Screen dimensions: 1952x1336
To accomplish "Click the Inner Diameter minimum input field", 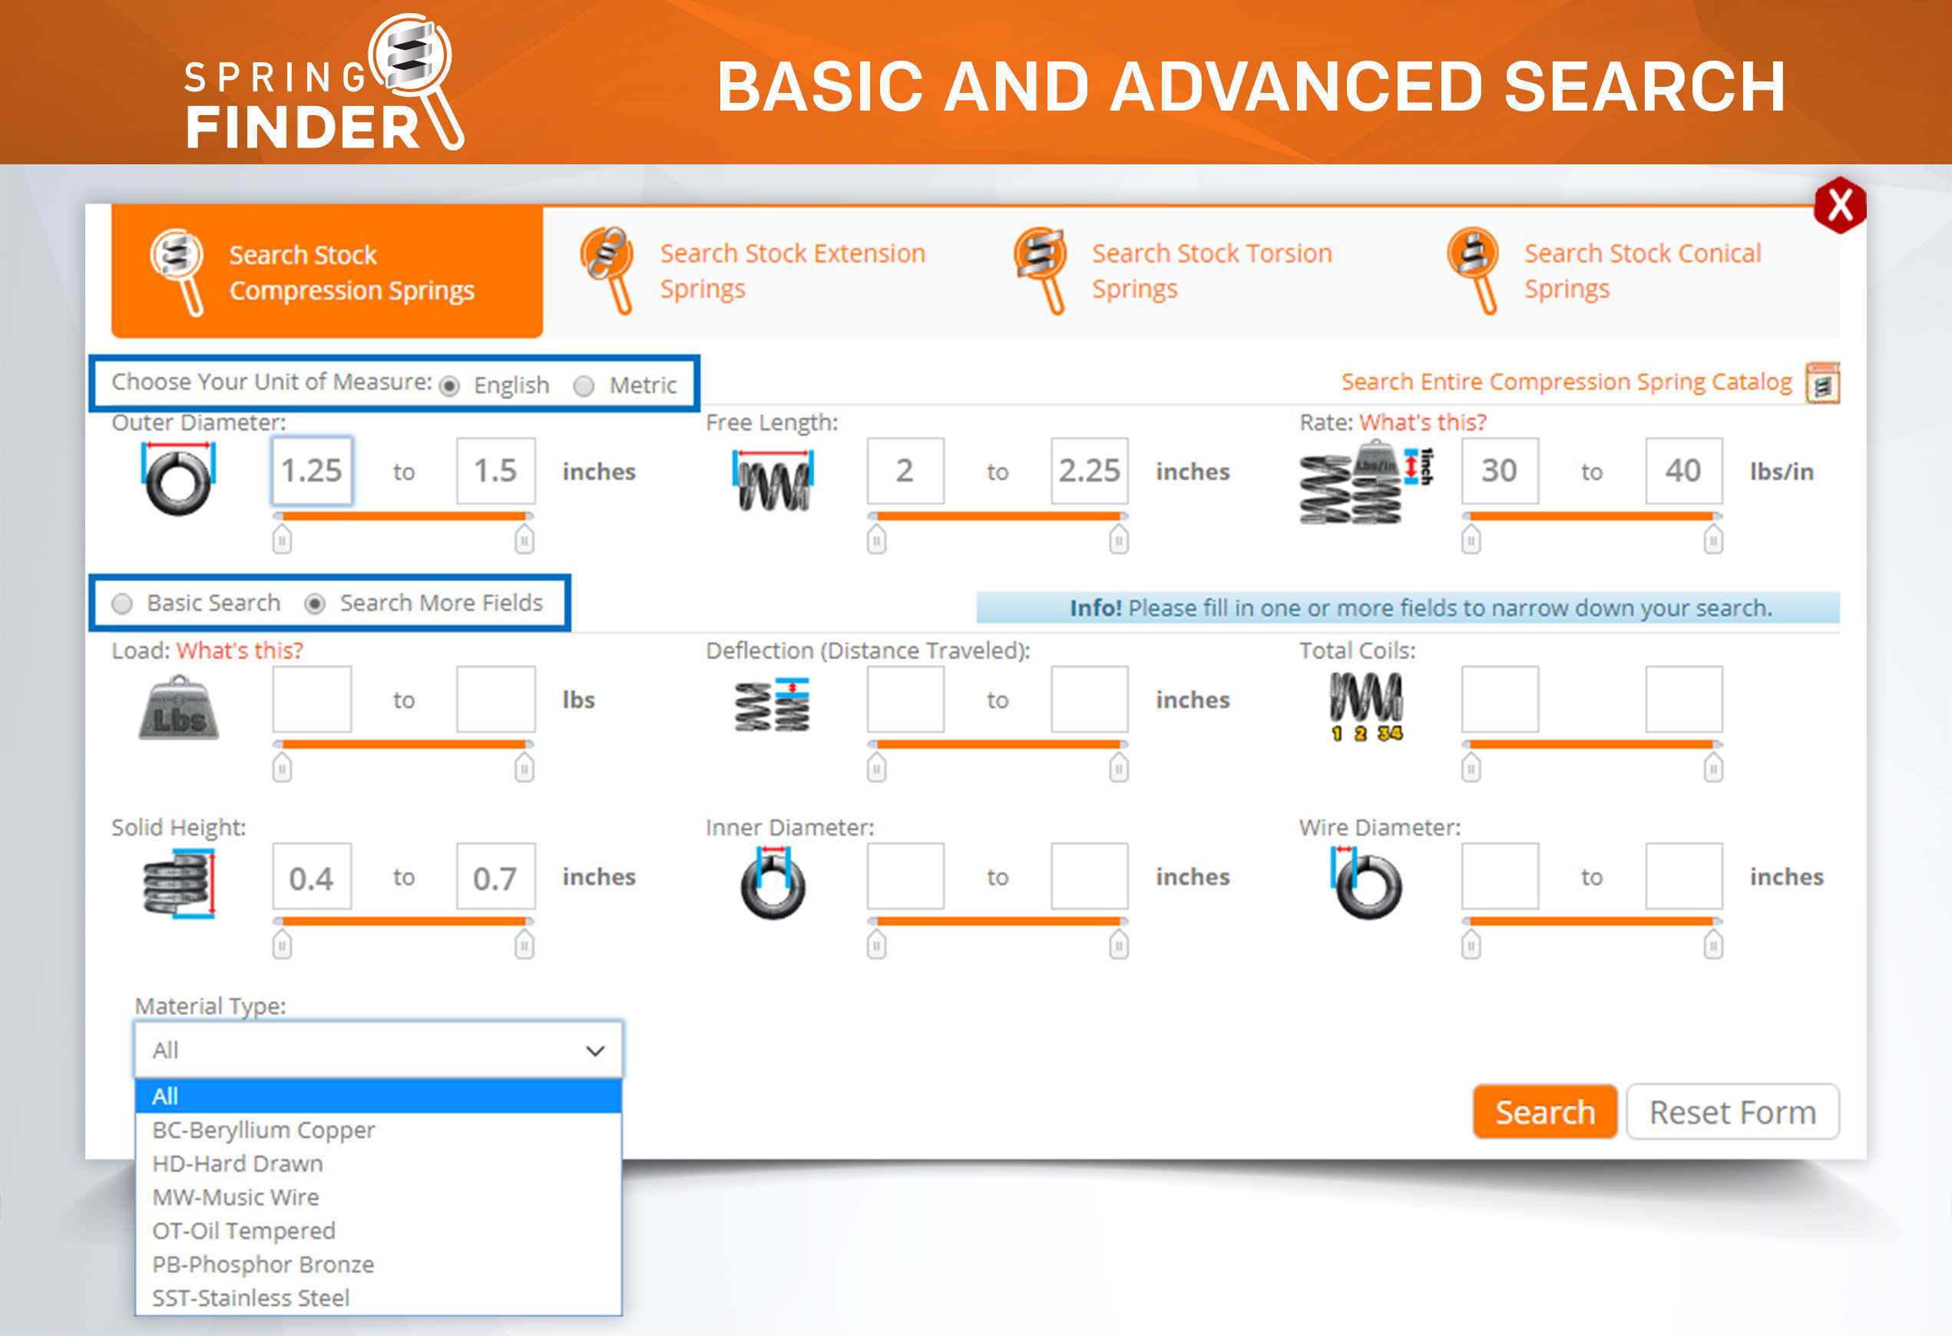I will click(x=905, y=878).
